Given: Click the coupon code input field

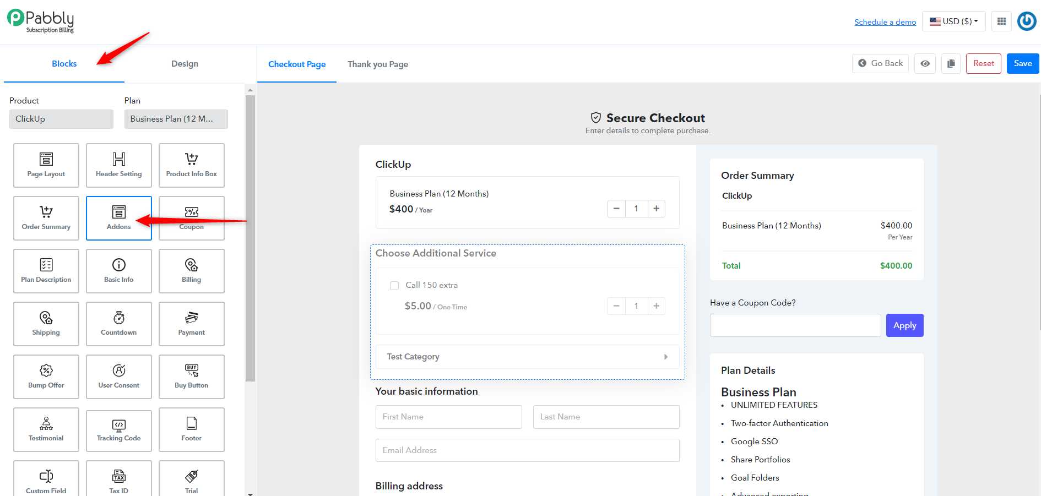Looking at the screenshot, I should click(x=795, y=325).
